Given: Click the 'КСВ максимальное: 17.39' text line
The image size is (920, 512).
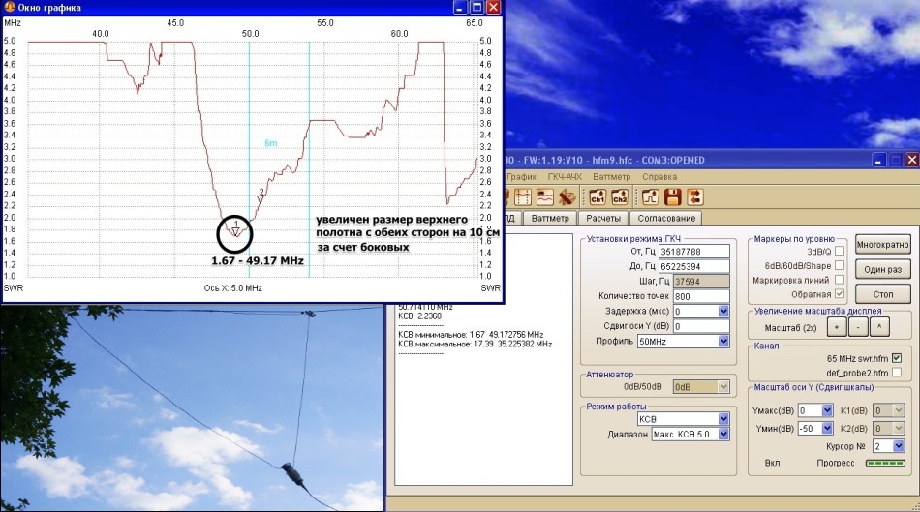Looking at the screenshot, I should point(475,344).
